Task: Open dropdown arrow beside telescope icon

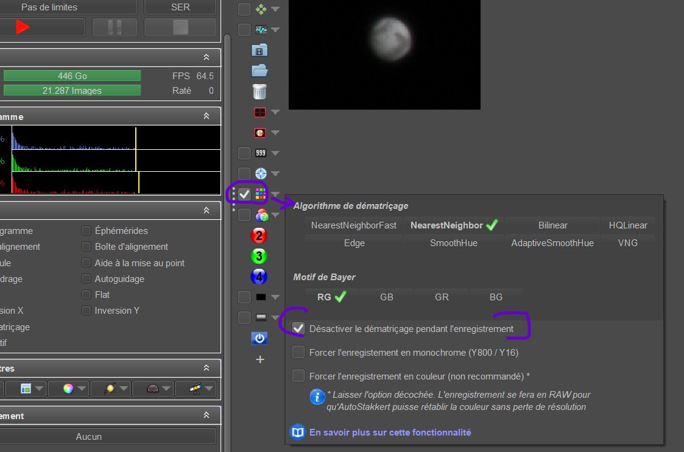Action: coord(210,389)
